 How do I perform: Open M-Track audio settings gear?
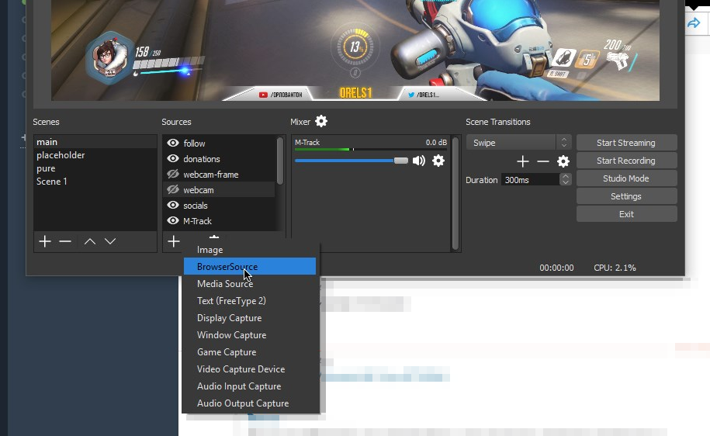tap(438, 161)
